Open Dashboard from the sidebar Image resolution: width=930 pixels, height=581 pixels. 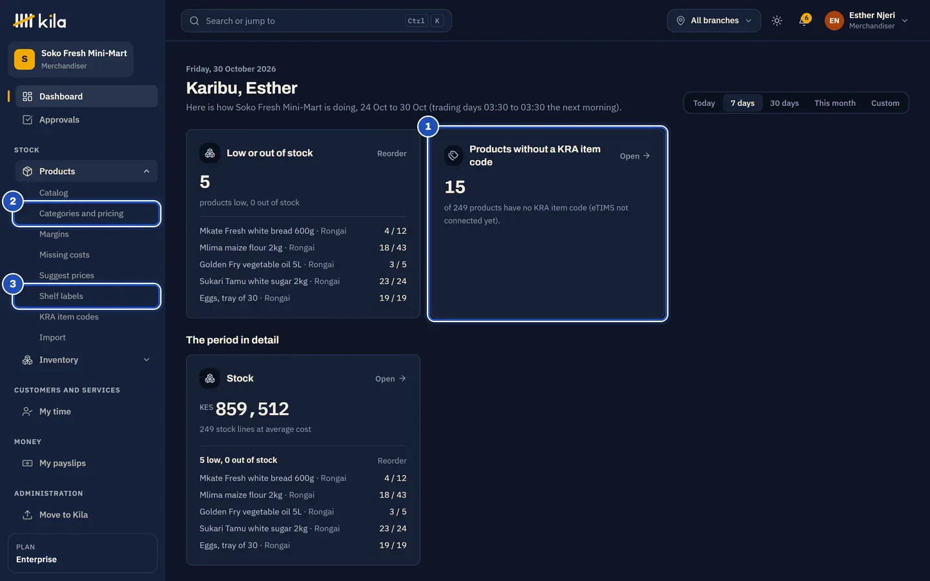coord(87,96)
